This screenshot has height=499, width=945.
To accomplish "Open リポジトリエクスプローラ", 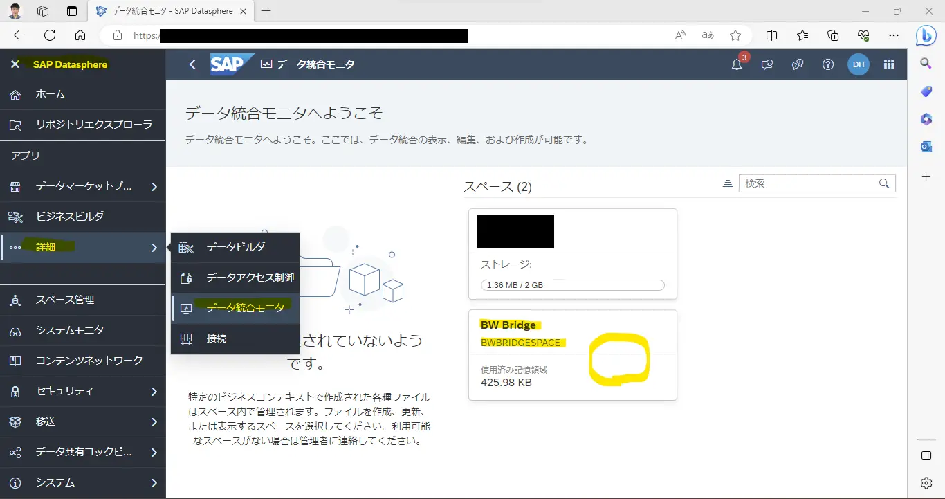I will (x=83, y=125).
